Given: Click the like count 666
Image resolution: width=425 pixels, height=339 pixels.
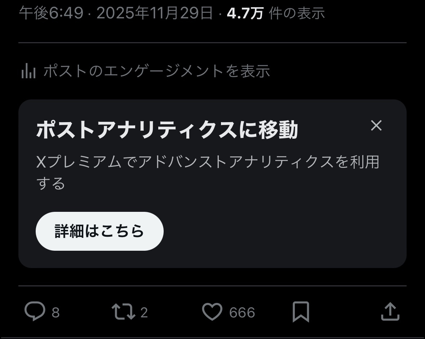Looking at the screenshot, I should (x=242, y=312).
